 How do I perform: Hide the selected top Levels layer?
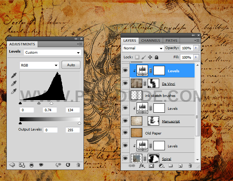125,70
